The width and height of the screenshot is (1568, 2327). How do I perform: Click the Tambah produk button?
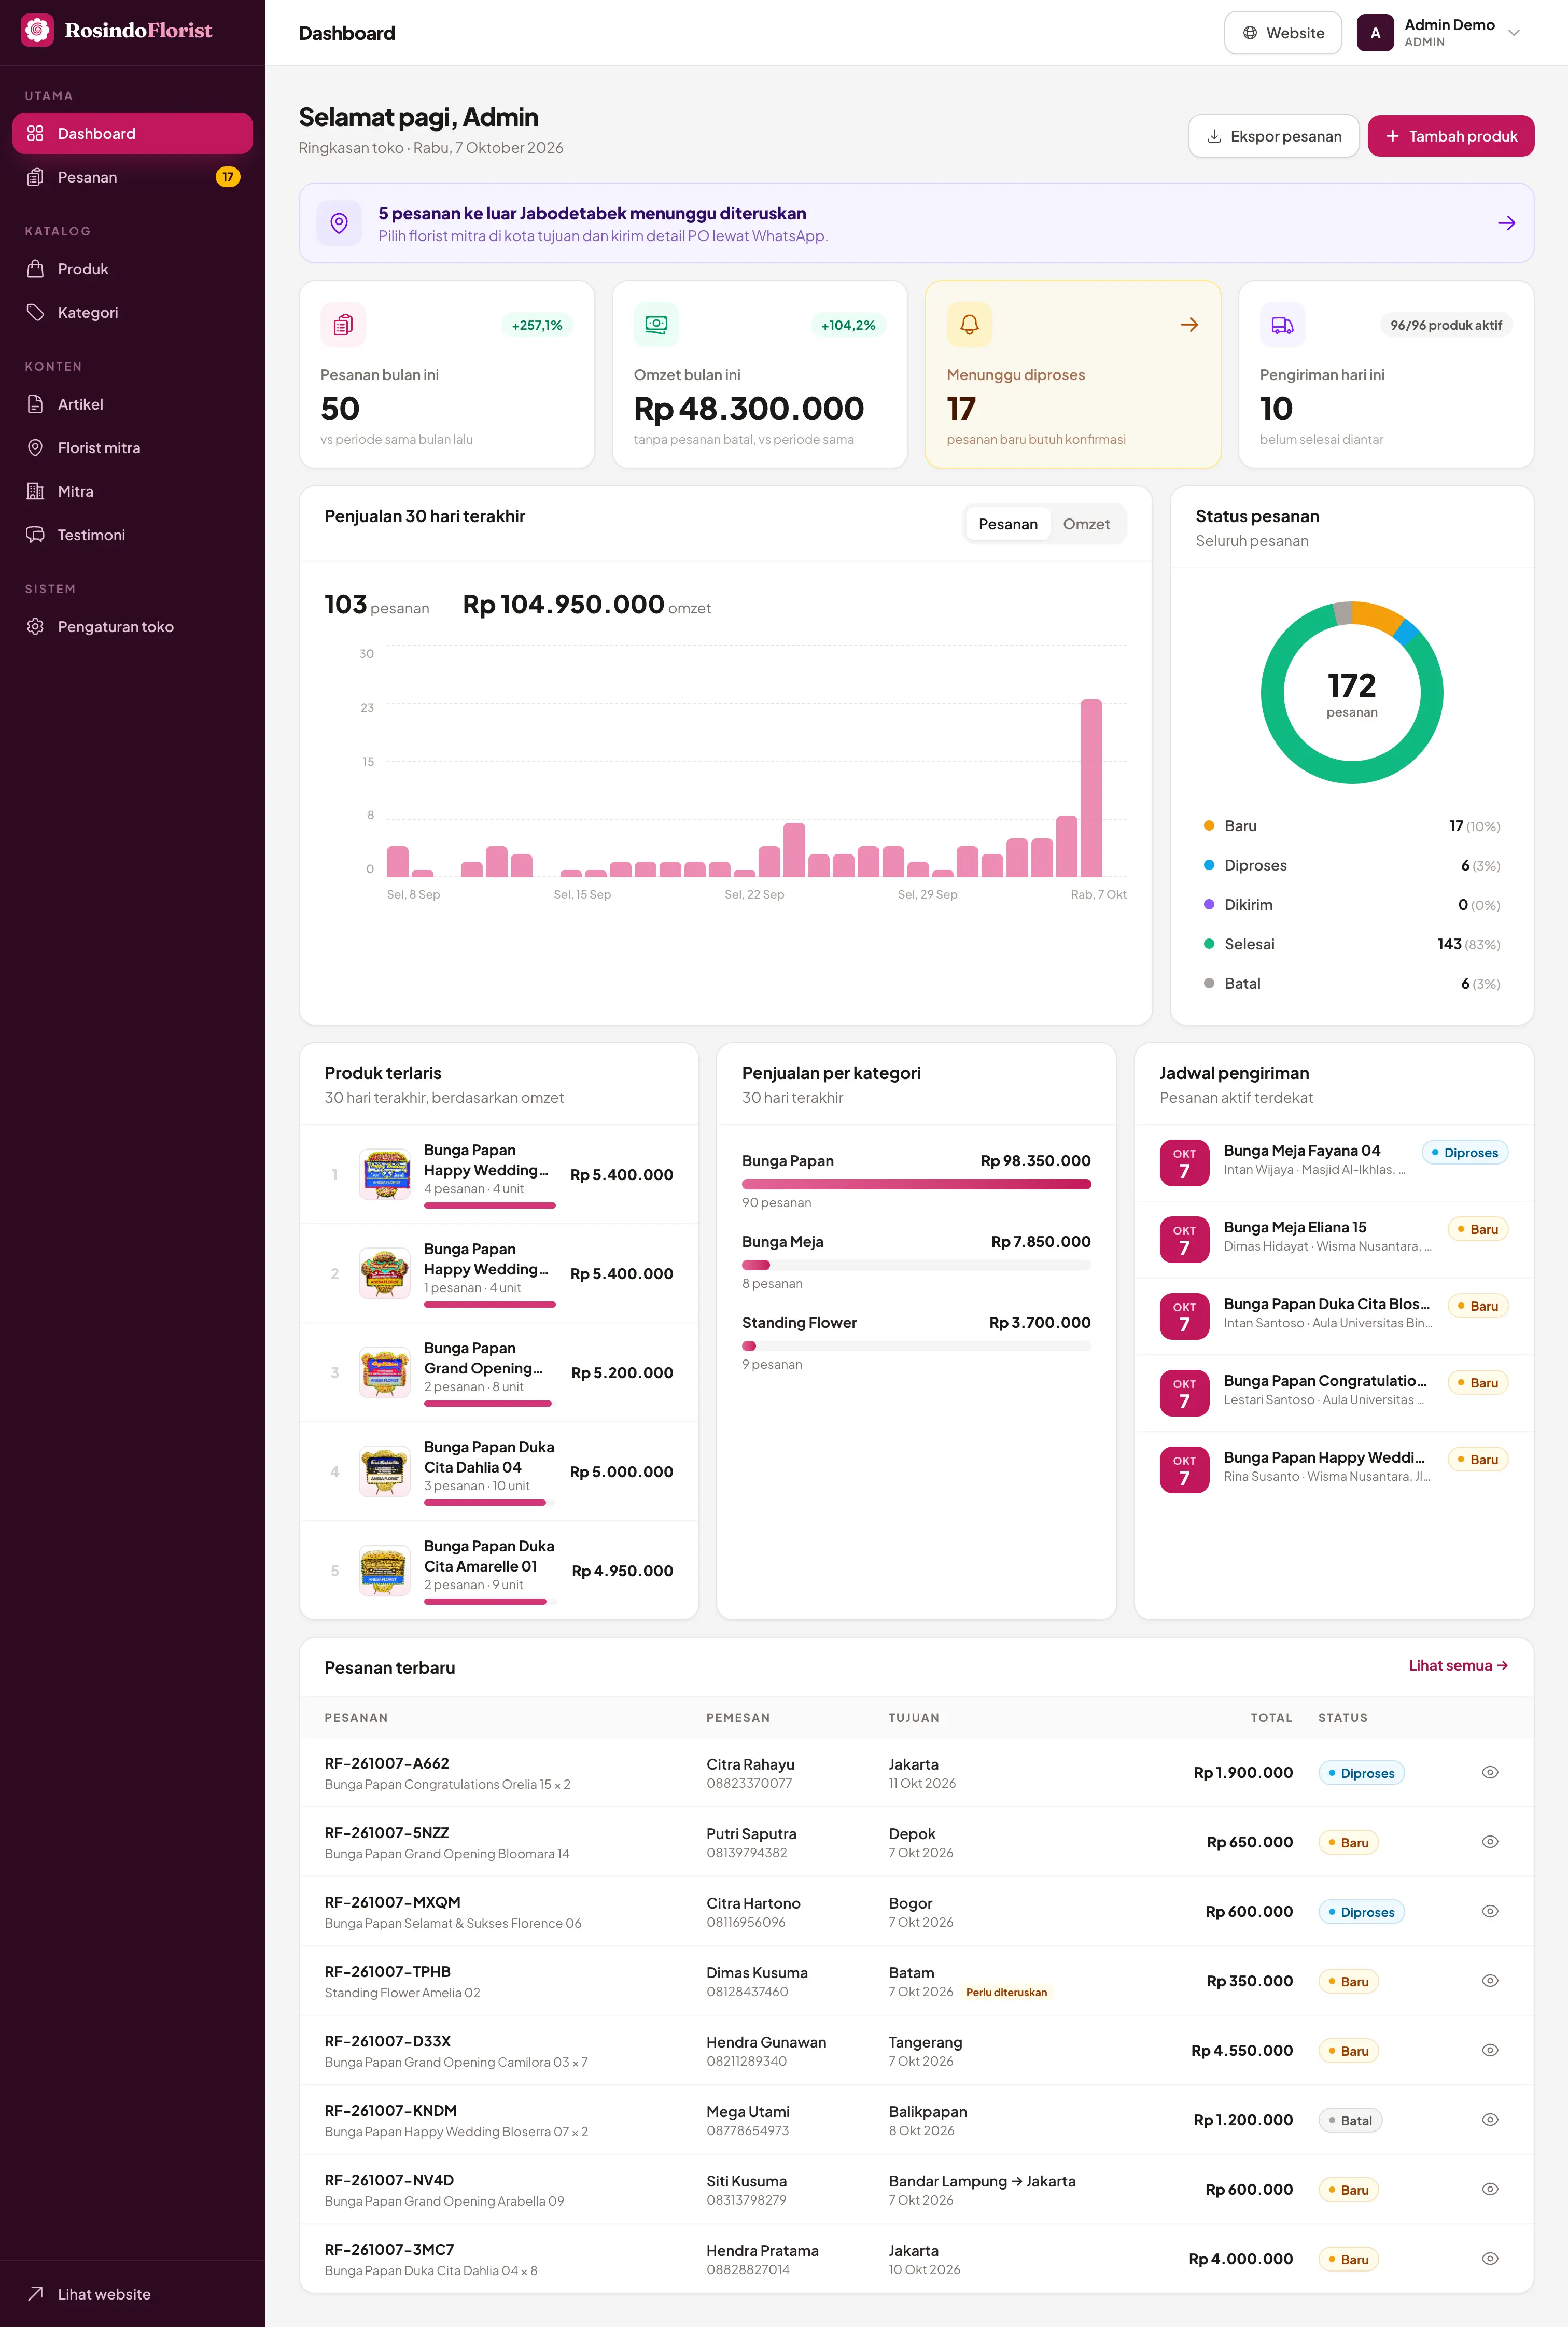click(1450, 136)
